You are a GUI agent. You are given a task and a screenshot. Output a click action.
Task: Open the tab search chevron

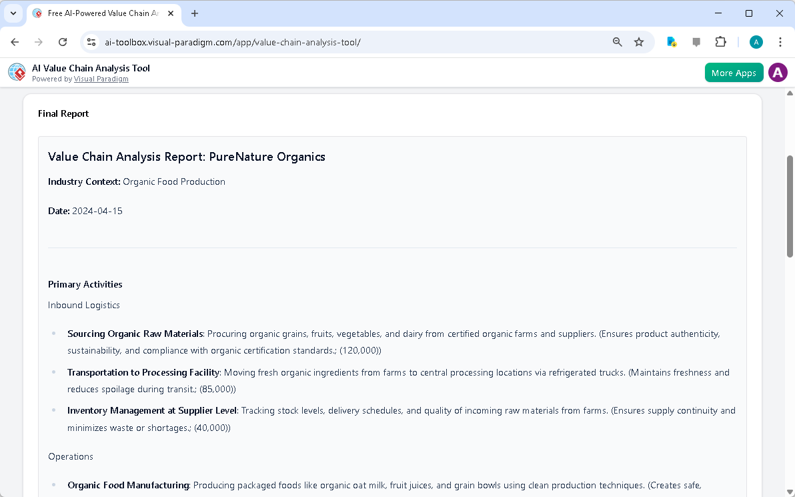(x=13, y=13)
